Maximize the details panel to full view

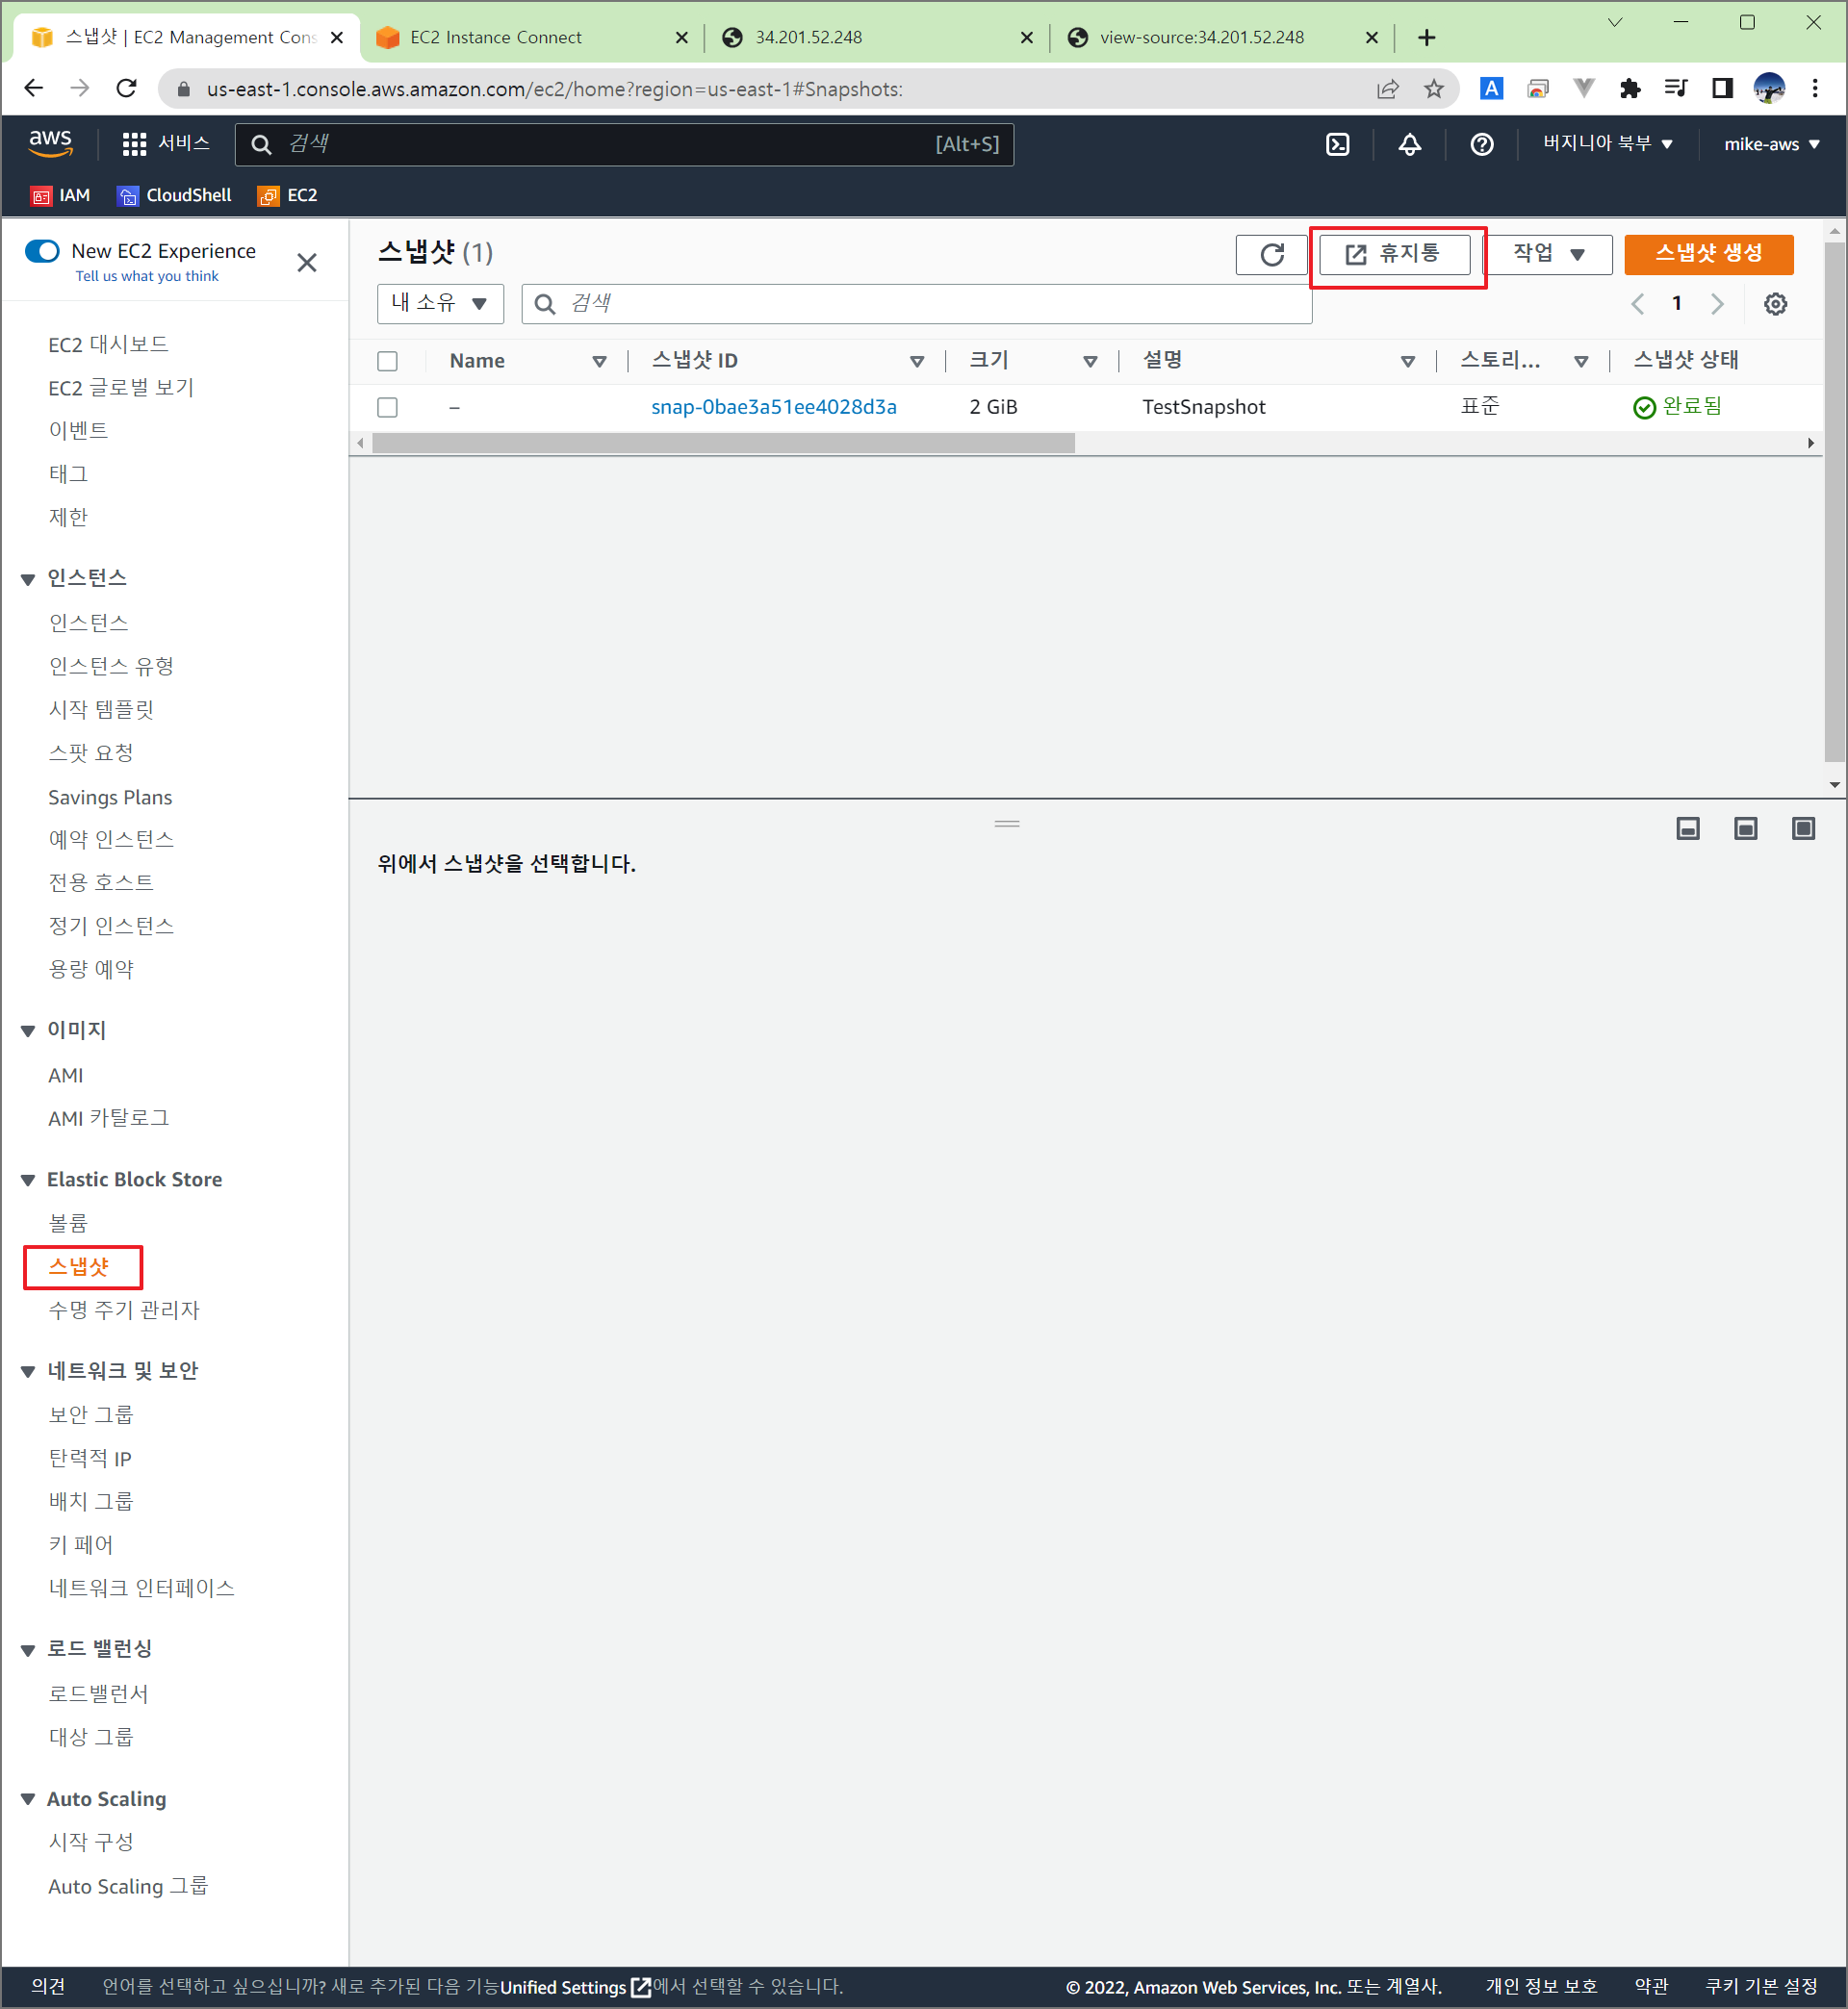tap(1803, 828)
